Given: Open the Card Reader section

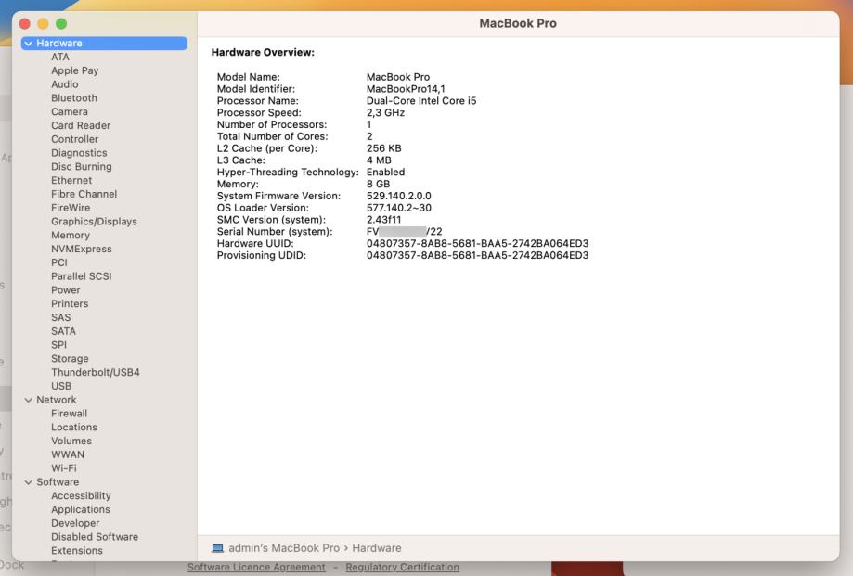Looking at the screenshot, I should coord(81,125).
